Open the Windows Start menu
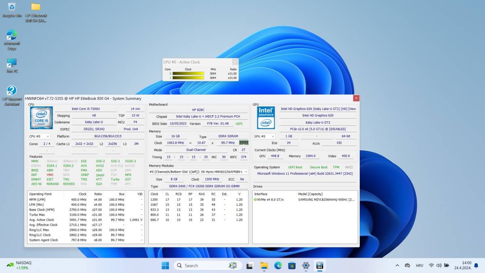Image resolution: width=485 pixels, height=273 pixels. coord(165,266)
